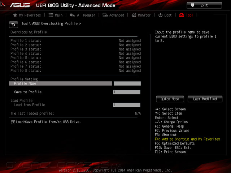231x173 pixels.
Task: Click 'The last loaded profile:' label
Action: (x=32, y=114)
